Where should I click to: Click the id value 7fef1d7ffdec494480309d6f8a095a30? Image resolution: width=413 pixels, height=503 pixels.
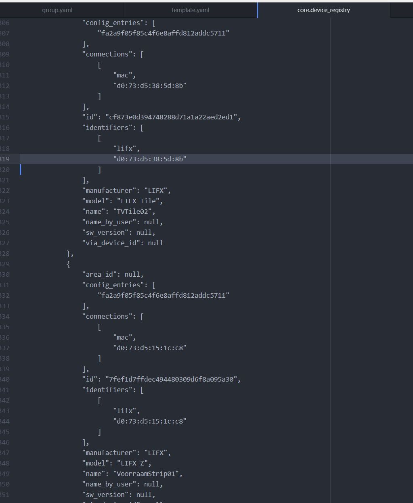(x=171, y=379)
